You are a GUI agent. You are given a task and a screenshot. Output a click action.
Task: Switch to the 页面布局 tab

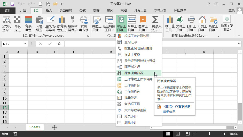coord(66,10)
